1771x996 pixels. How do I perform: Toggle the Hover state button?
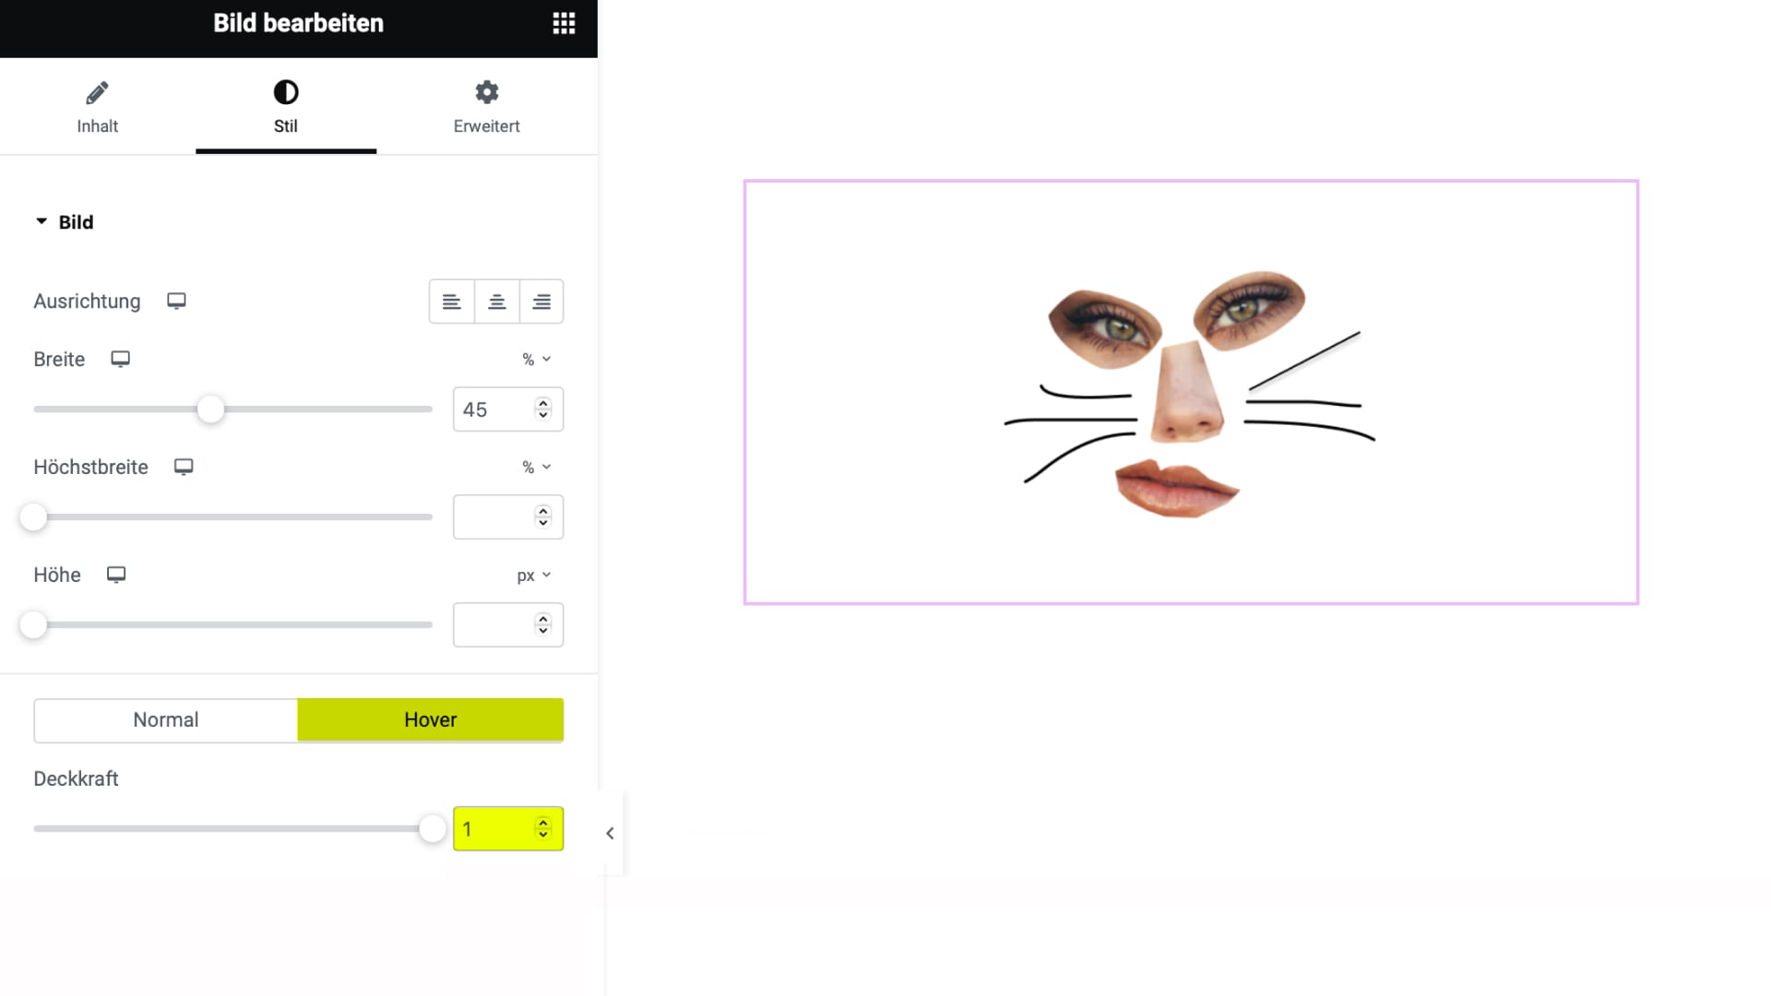pyautogui.click(x=431, y=718)
